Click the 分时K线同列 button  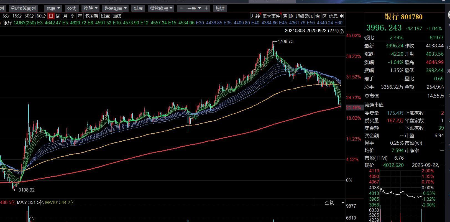[23, 8]
